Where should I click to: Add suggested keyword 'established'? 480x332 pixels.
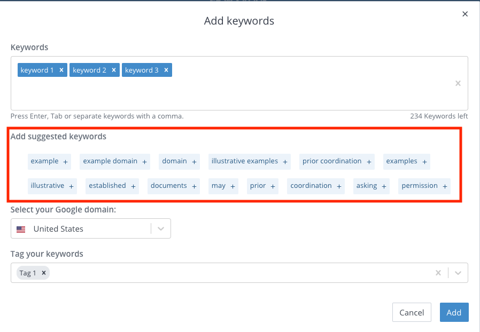coord(112,186)
